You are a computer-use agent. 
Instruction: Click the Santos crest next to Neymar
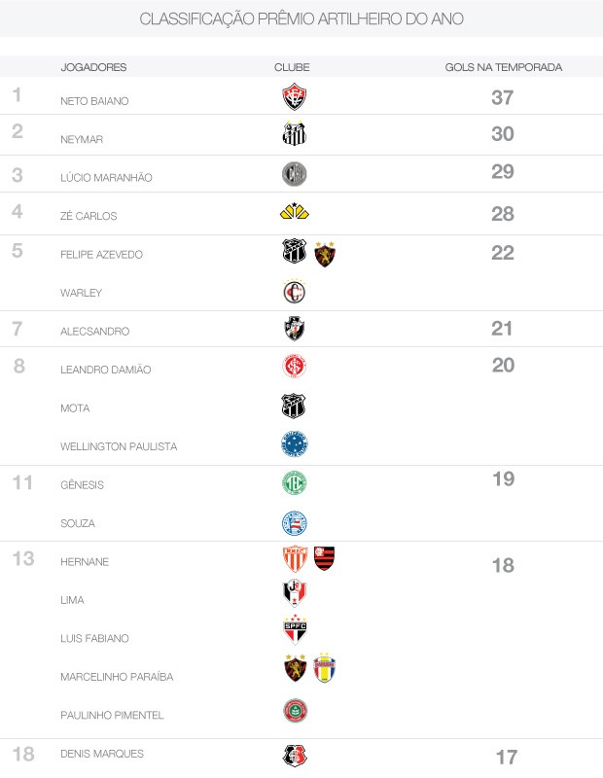[295, 133]
